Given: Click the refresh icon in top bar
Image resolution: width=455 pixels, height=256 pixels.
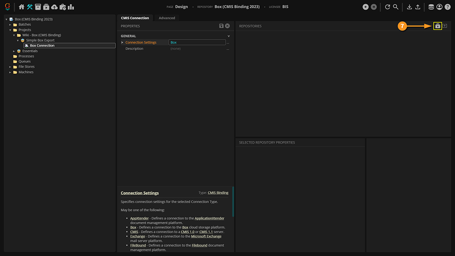Looking at the screenshot, I should [x=388, y=7].
